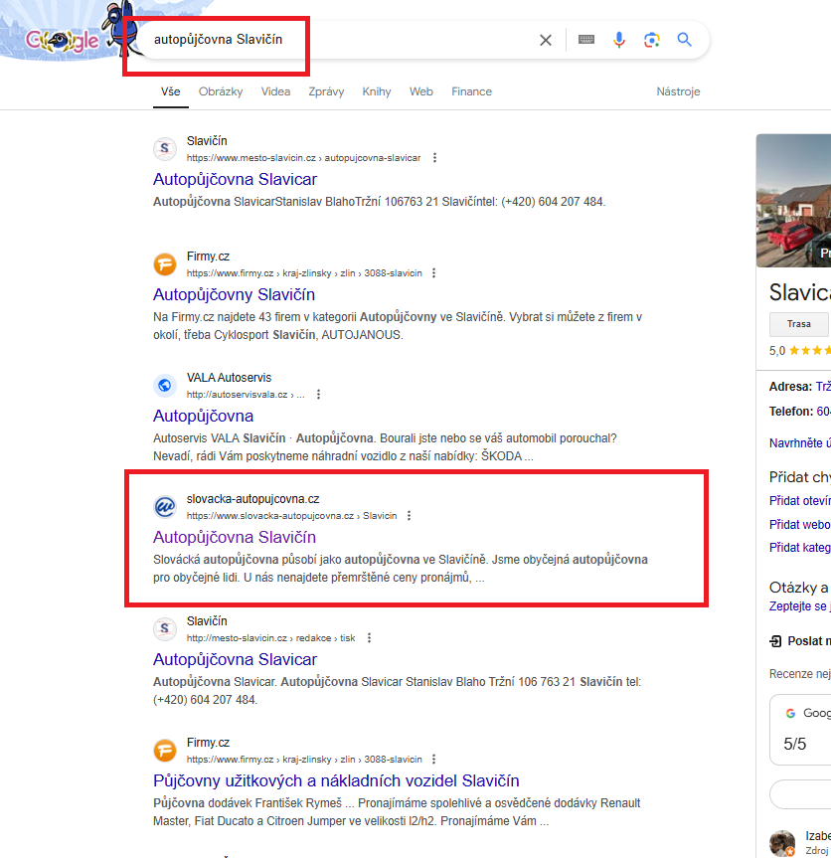Switch to the Web tab
Viewport: 831px width, 858px height.
click(421, 91)
